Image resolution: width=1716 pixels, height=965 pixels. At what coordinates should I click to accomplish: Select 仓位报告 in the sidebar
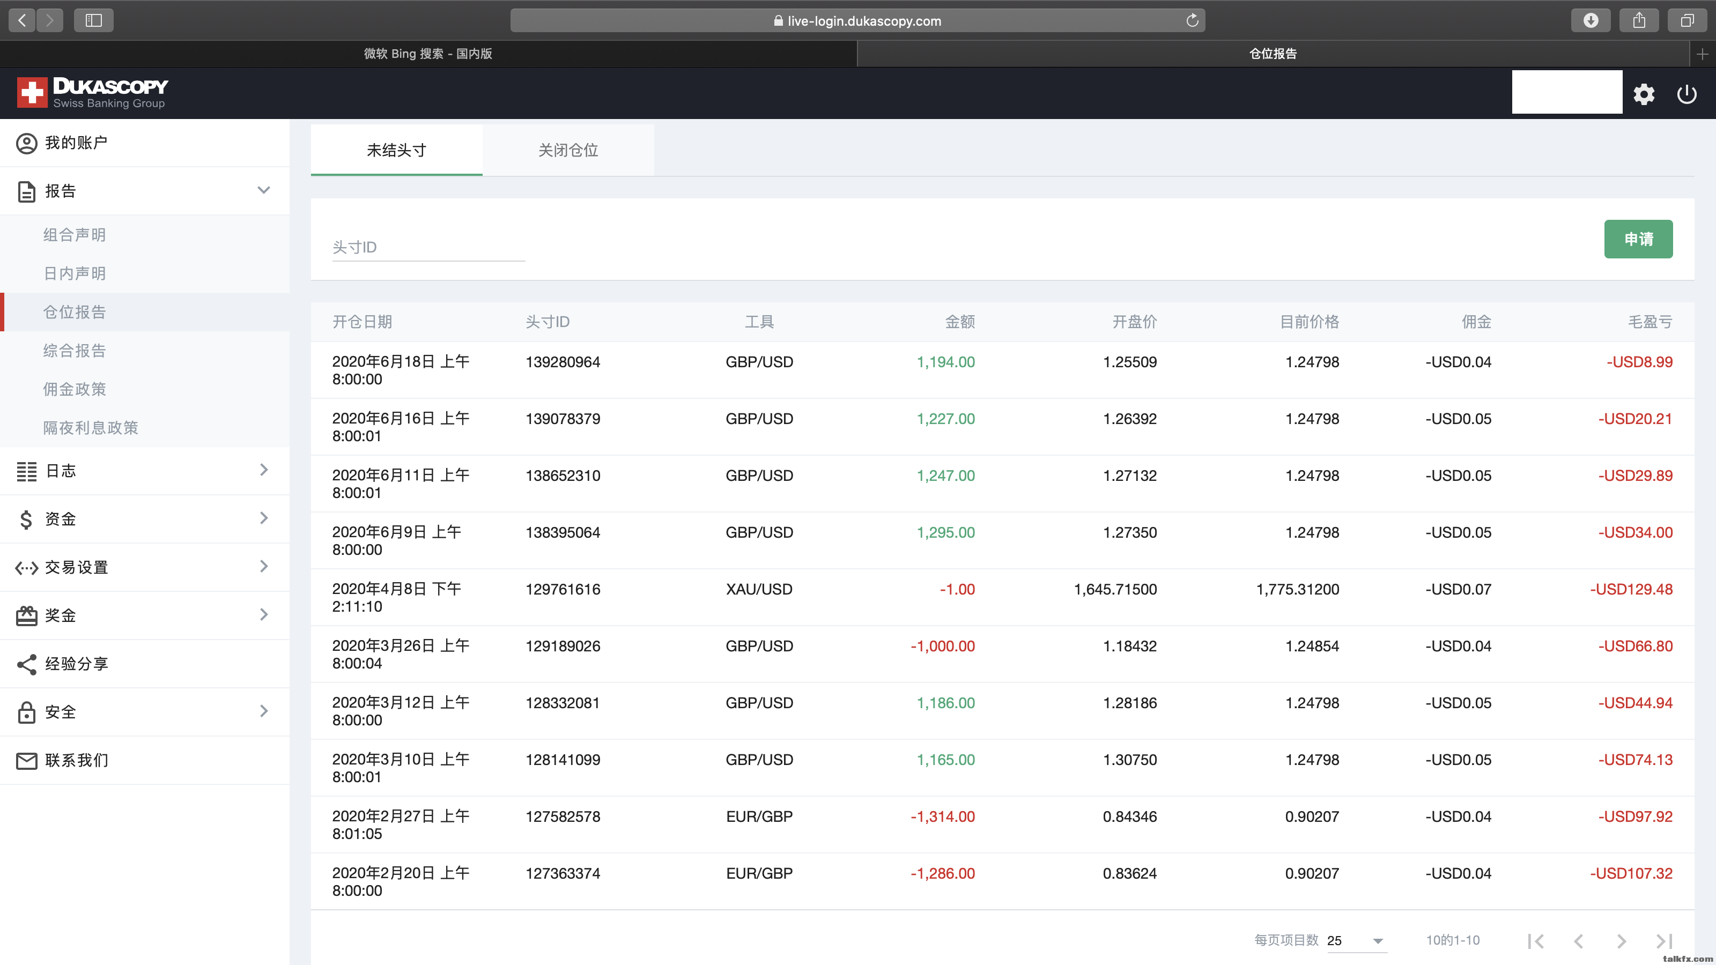tap(75, 313)
